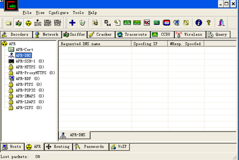Select APR-RDP (0) tree item
The image size is (239, 160).
click(x=28, y=79)
